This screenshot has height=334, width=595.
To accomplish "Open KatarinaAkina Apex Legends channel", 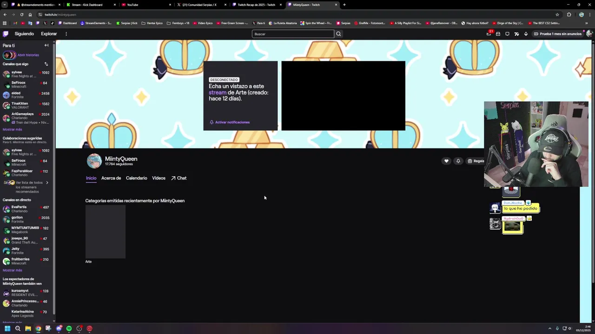I will click(26, 314).
